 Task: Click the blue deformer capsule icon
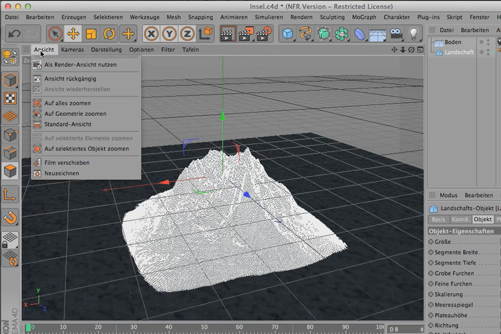click(360, 34)
